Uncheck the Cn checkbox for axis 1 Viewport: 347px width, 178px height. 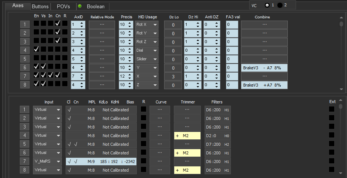(x=58, y=23)
